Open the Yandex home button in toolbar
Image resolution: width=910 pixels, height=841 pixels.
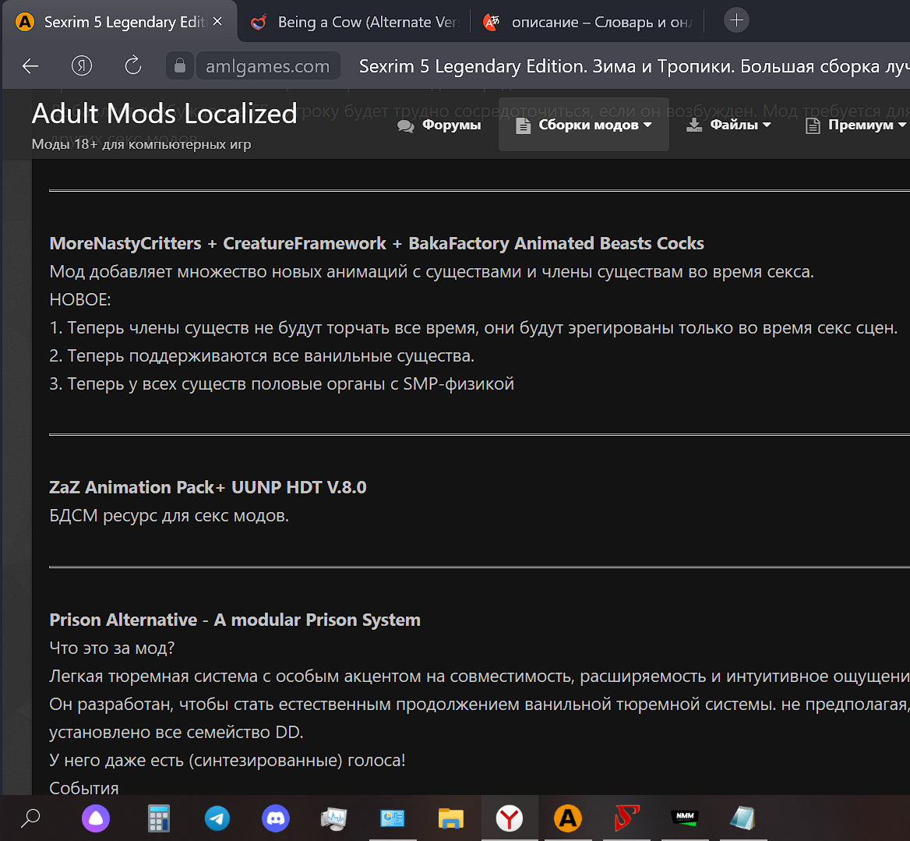[82, 66]
